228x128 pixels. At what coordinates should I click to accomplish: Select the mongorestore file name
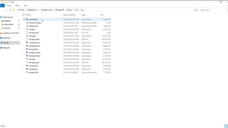(x=35, y=56)
